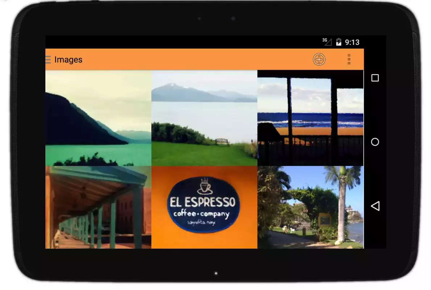
Task: Tap the battery status icon
Action: (339, 42)
